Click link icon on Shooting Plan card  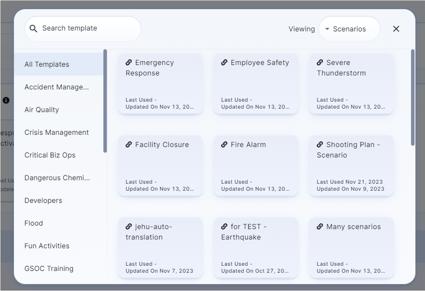320,144
